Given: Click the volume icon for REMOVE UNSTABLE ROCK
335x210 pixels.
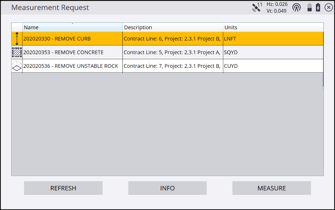Looking at the screenshot, I should pyautogui.click(x=17, y=66).
